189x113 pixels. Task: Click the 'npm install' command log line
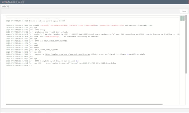pos(79,25)
